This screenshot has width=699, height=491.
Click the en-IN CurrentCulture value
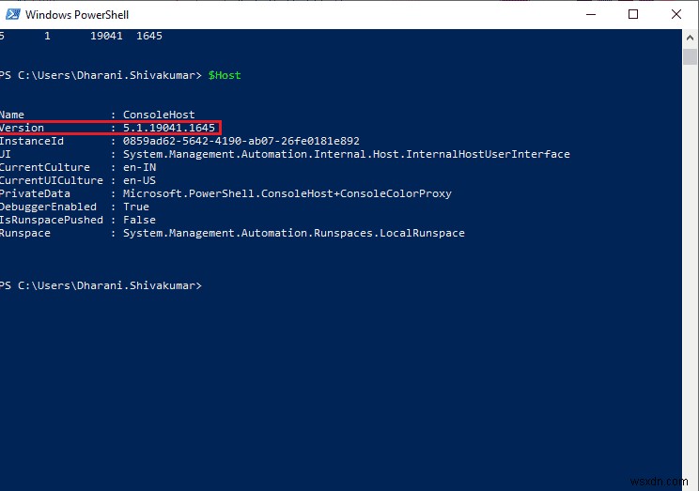tap(140, 167)
